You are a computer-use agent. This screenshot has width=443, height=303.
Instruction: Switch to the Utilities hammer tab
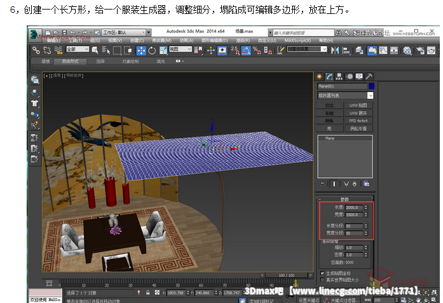369,76
